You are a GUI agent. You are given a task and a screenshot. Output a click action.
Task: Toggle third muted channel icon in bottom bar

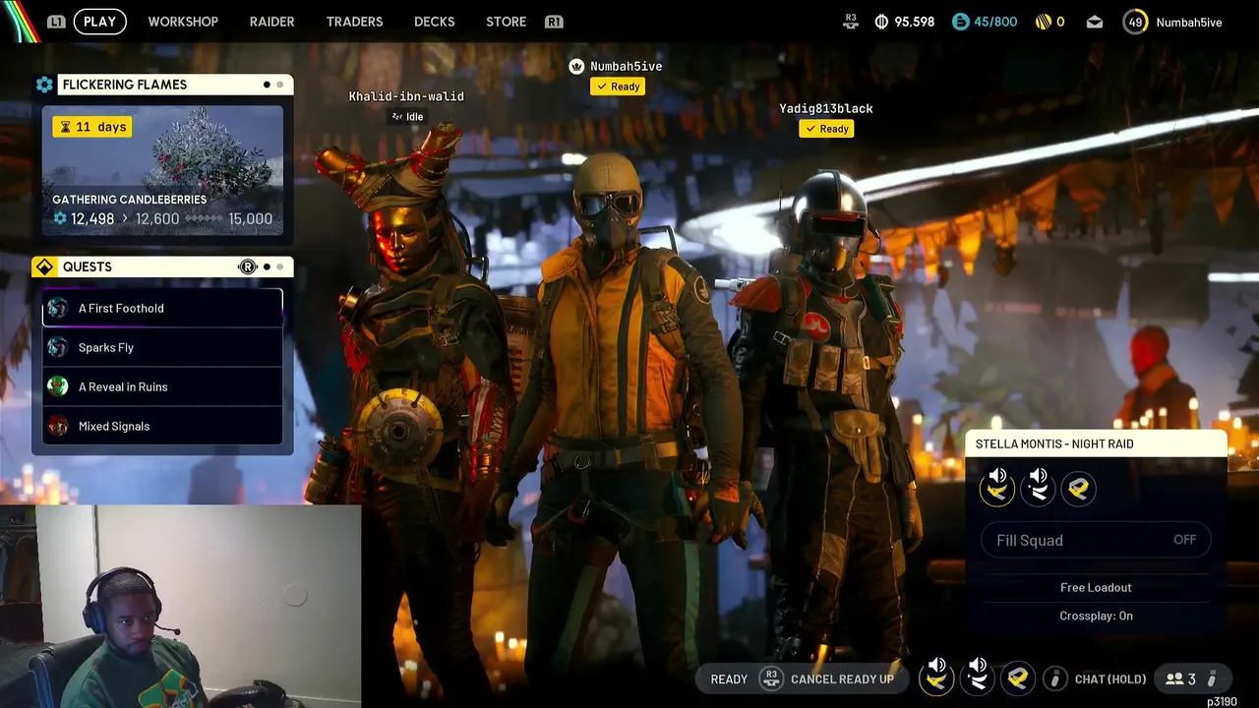pyautogui.click(x=1018, y=678)
